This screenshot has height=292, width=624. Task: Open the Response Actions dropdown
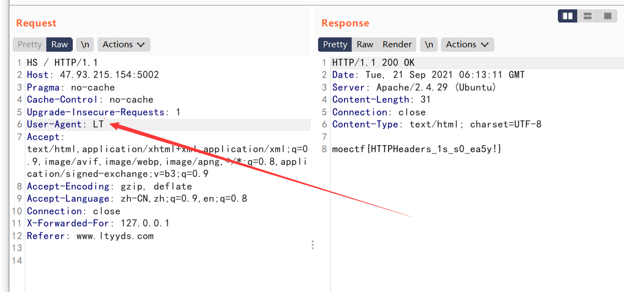pyautogui.click(x=467, y=45)
